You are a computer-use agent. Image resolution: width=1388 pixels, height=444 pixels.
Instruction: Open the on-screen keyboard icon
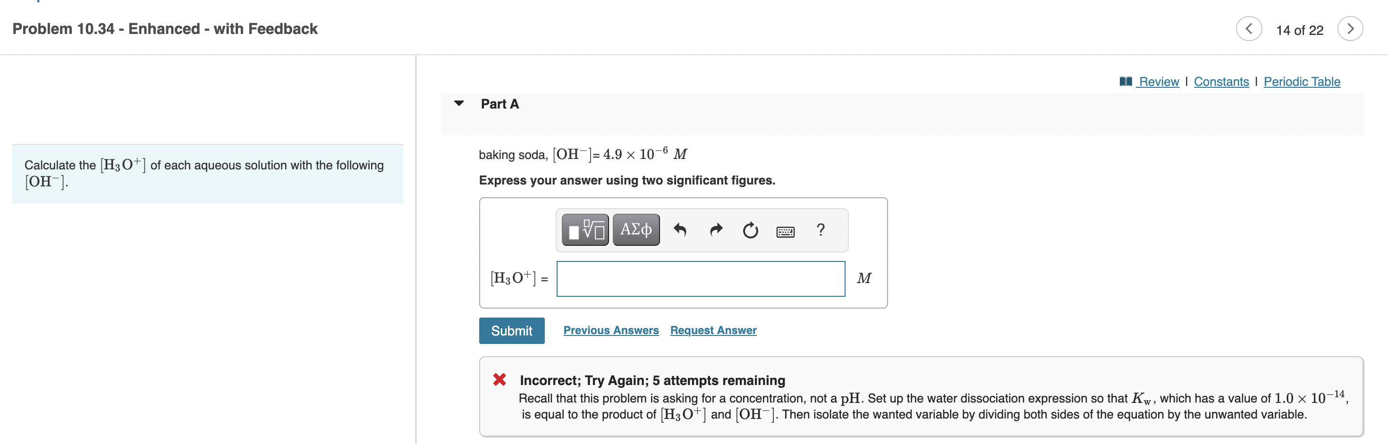coord(785,231)
